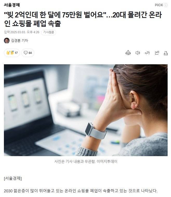The height and width of the screenshot is (197, 171).
Task: Change font size with 가가 icon
Action: 147,53
